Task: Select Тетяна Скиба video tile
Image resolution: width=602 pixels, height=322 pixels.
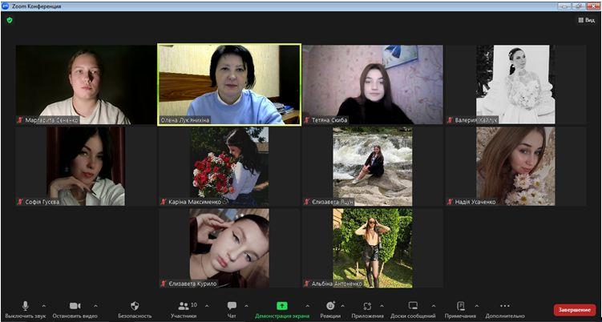Action: (x=373, y=84)
